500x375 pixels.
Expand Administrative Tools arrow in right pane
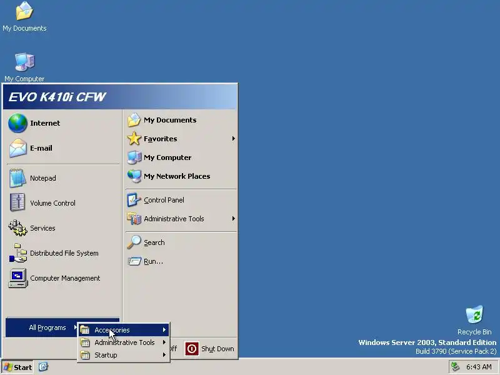233,219
